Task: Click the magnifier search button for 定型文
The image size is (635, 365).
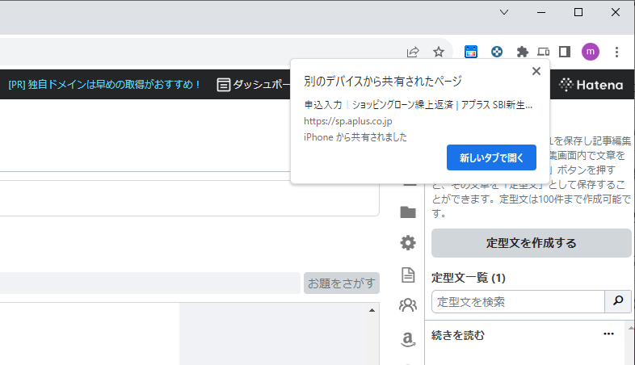Action: [618, 301]
